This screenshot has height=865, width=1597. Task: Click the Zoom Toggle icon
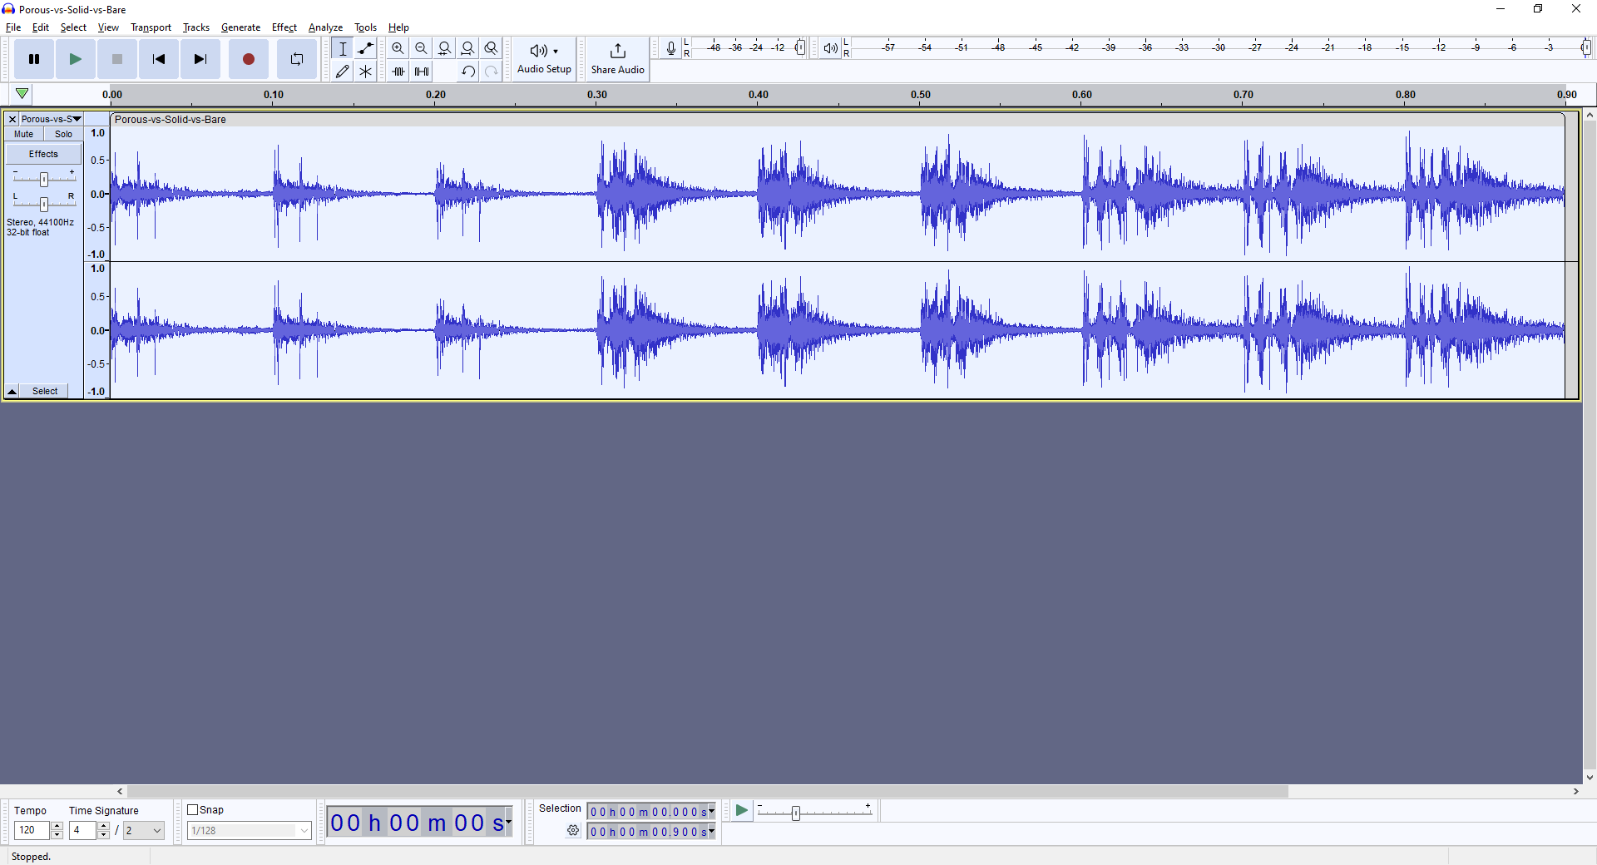click(x=492, y=48)
